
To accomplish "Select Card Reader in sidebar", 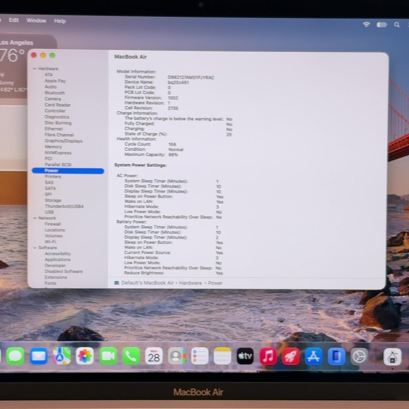I will click(58, 105).
